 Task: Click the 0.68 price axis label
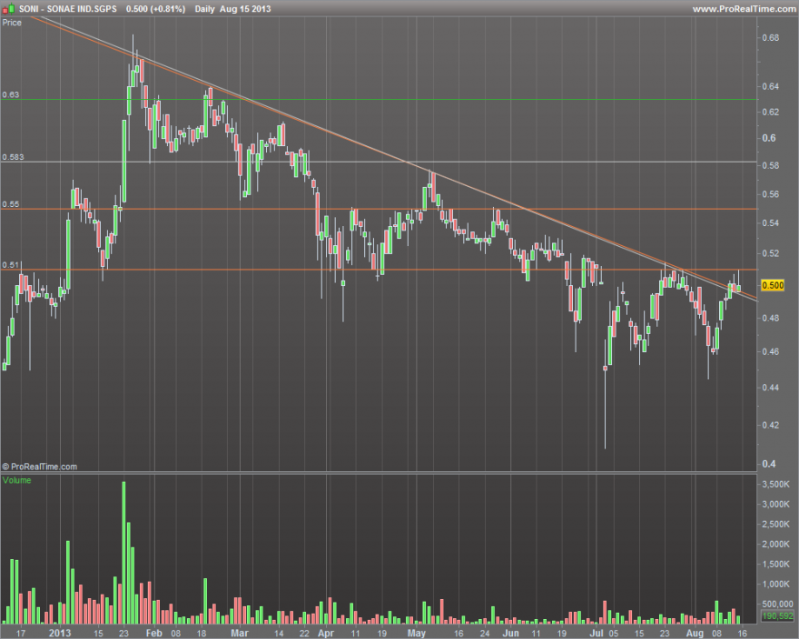[771, 38]
